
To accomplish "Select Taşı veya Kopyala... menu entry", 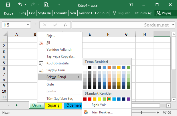I will pos(60,56).
